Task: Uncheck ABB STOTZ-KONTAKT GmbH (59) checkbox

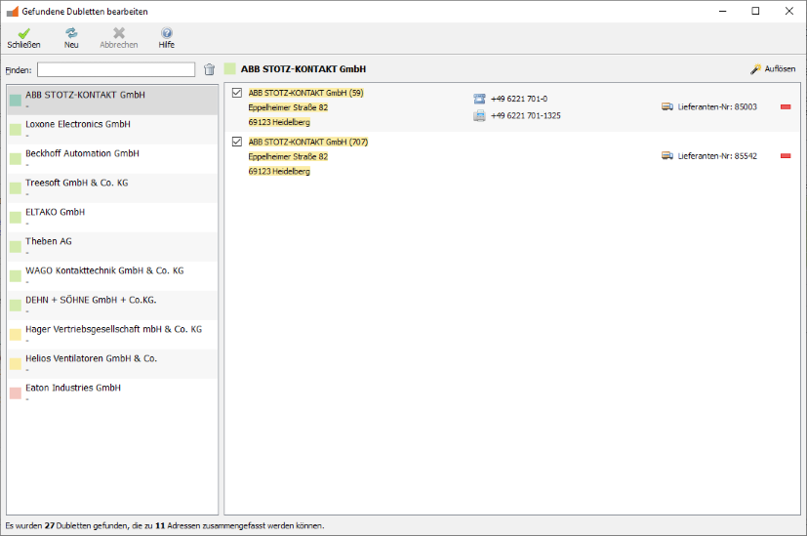Action: (x=237, y=93)
